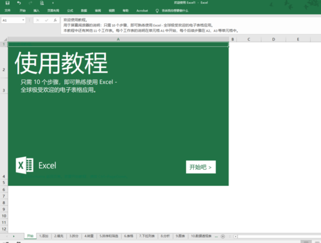Switch to the 开始 (Home) ribbon tab

tap(22, 10)
